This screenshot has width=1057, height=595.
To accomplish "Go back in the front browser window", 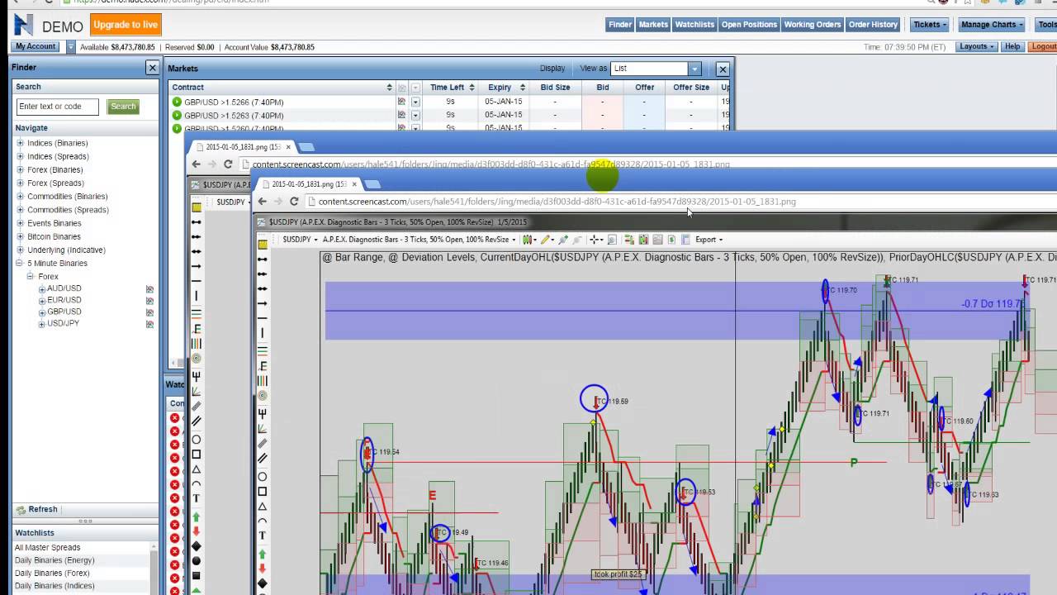I will [x=263, y=201].
